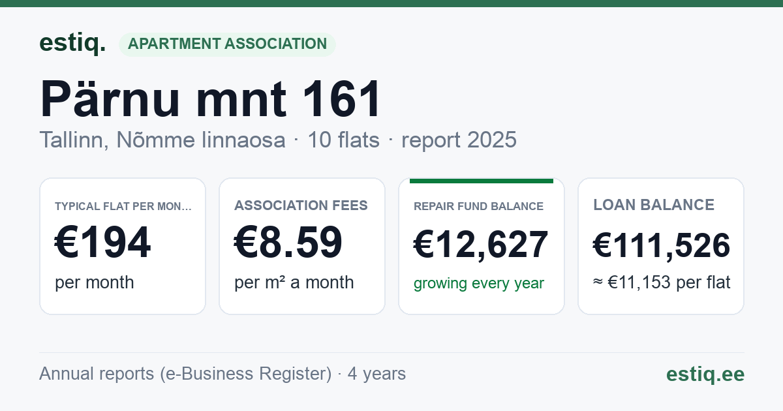Click the 'per m² a month' text

coord(294,282)
